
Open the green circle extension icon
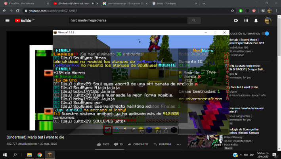click(x=241, y=11)
